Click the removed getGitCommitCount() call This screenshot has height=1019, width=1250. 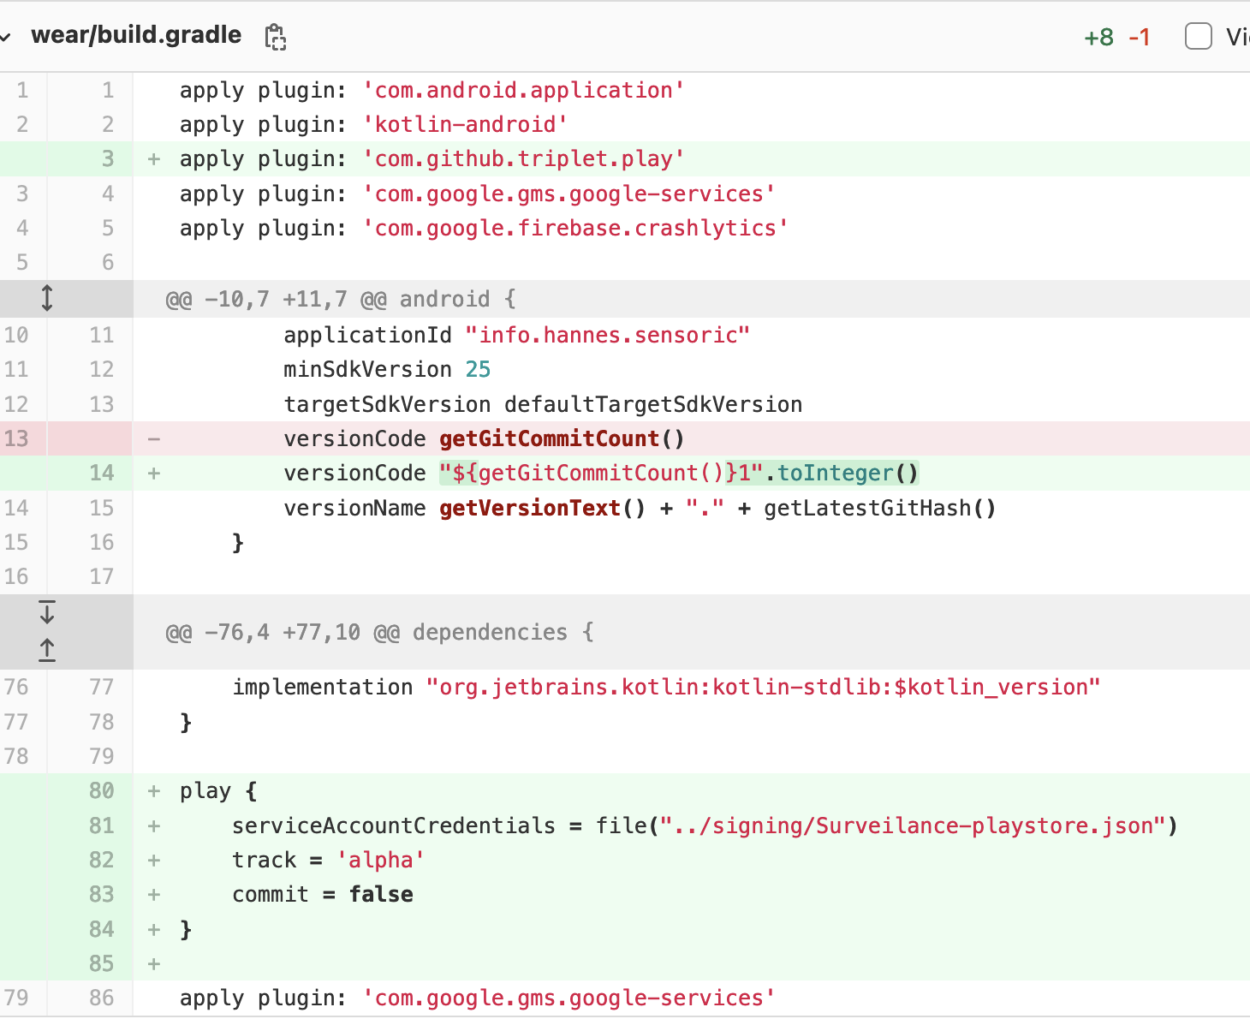[x=562, y=438]
